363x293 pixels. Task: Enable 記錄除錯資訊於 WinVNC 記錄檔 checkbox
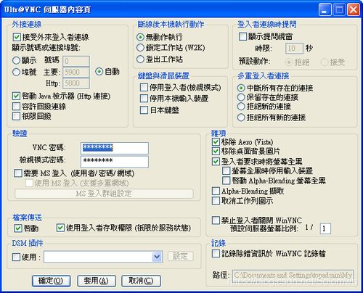click(x=216, y=254)
